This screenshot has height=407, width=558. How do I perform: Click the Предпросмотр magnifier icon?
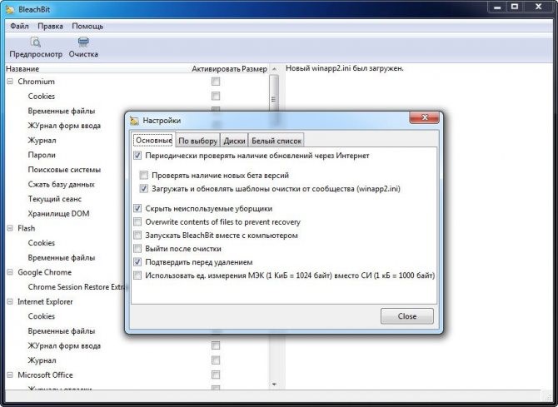36,42
